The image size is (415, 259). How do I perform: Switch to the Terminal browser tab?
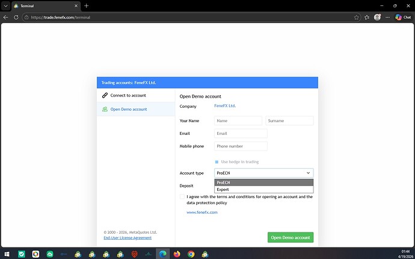click(46, 6)
